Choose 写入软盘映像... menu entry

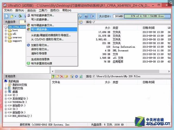[52, 20]
